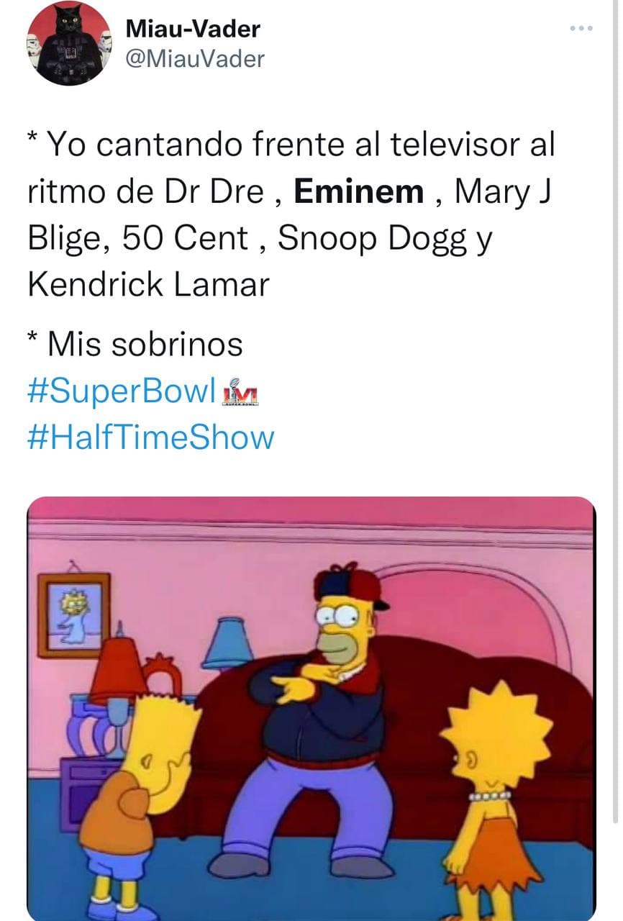Click the 'Mis sobrinos' text line
Screen dimensions: 623x921
[x=135, y=345]
